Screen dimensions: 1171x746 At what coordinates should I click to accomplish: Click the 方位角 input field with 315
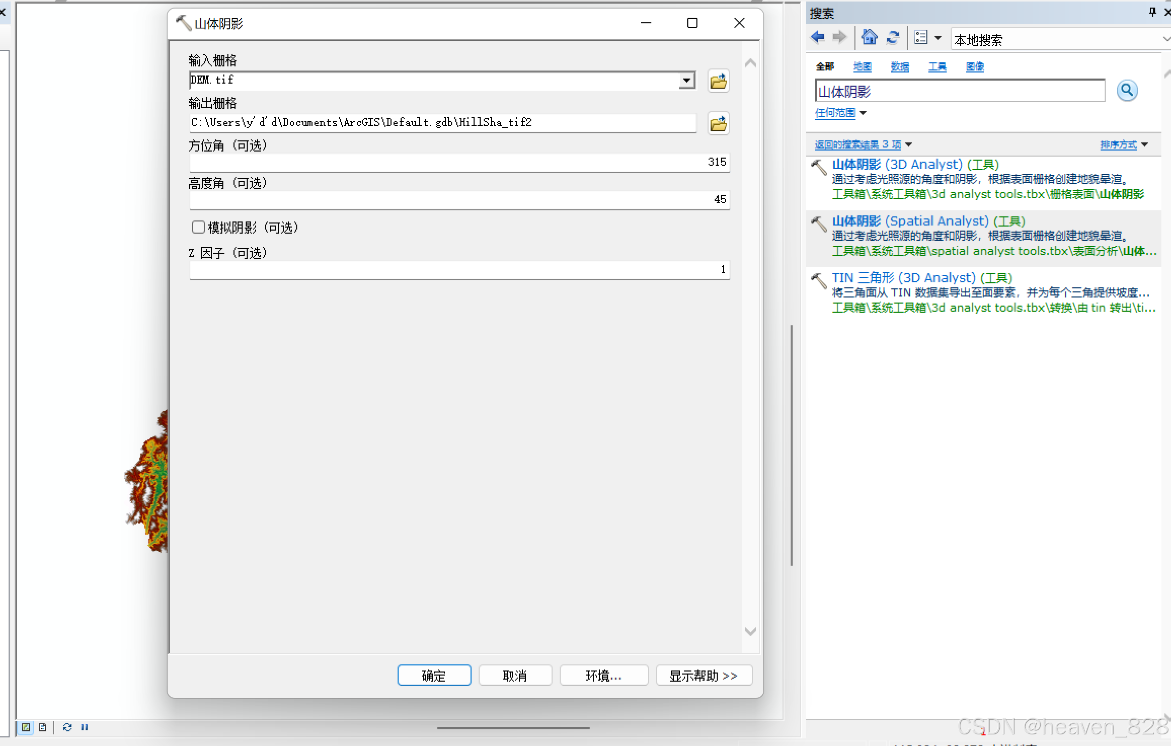(459, 162)
